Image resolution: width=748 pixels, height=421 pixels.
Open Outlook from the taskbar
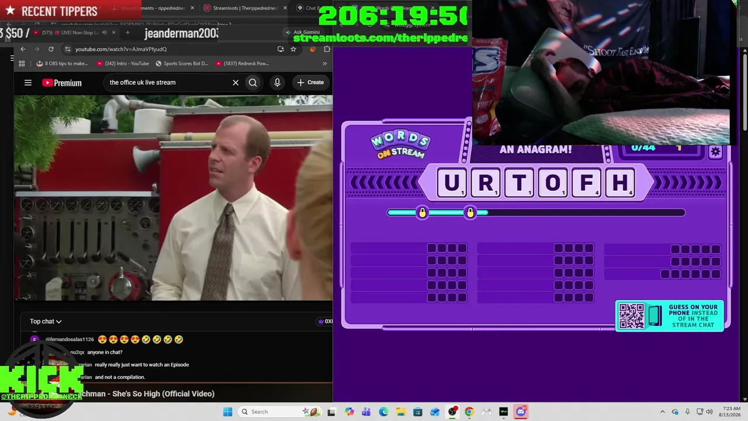click(435, 412)
